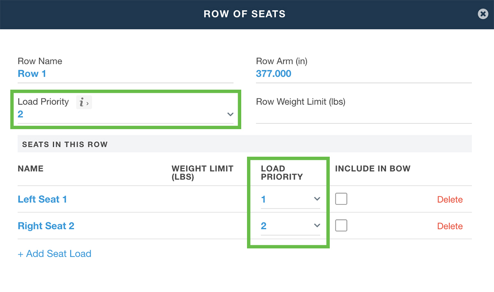Edit the Row Name field
494x292 pixels.
point(125,74)
